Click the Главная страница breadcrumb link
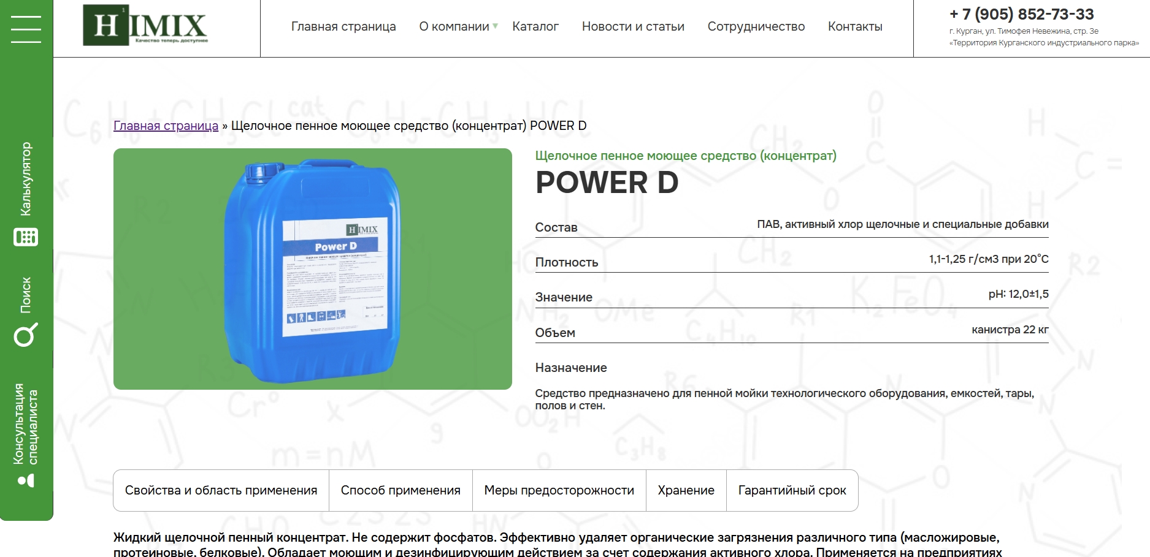The image size is (1150, 557). point(166,126)
